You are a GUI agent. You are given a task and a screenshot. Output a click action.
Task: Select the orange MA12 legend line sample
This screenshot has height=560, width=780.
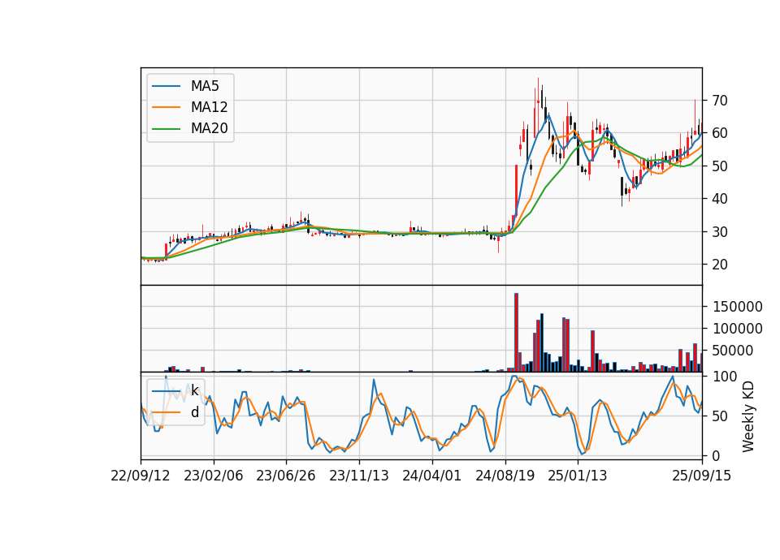[166, 107]
